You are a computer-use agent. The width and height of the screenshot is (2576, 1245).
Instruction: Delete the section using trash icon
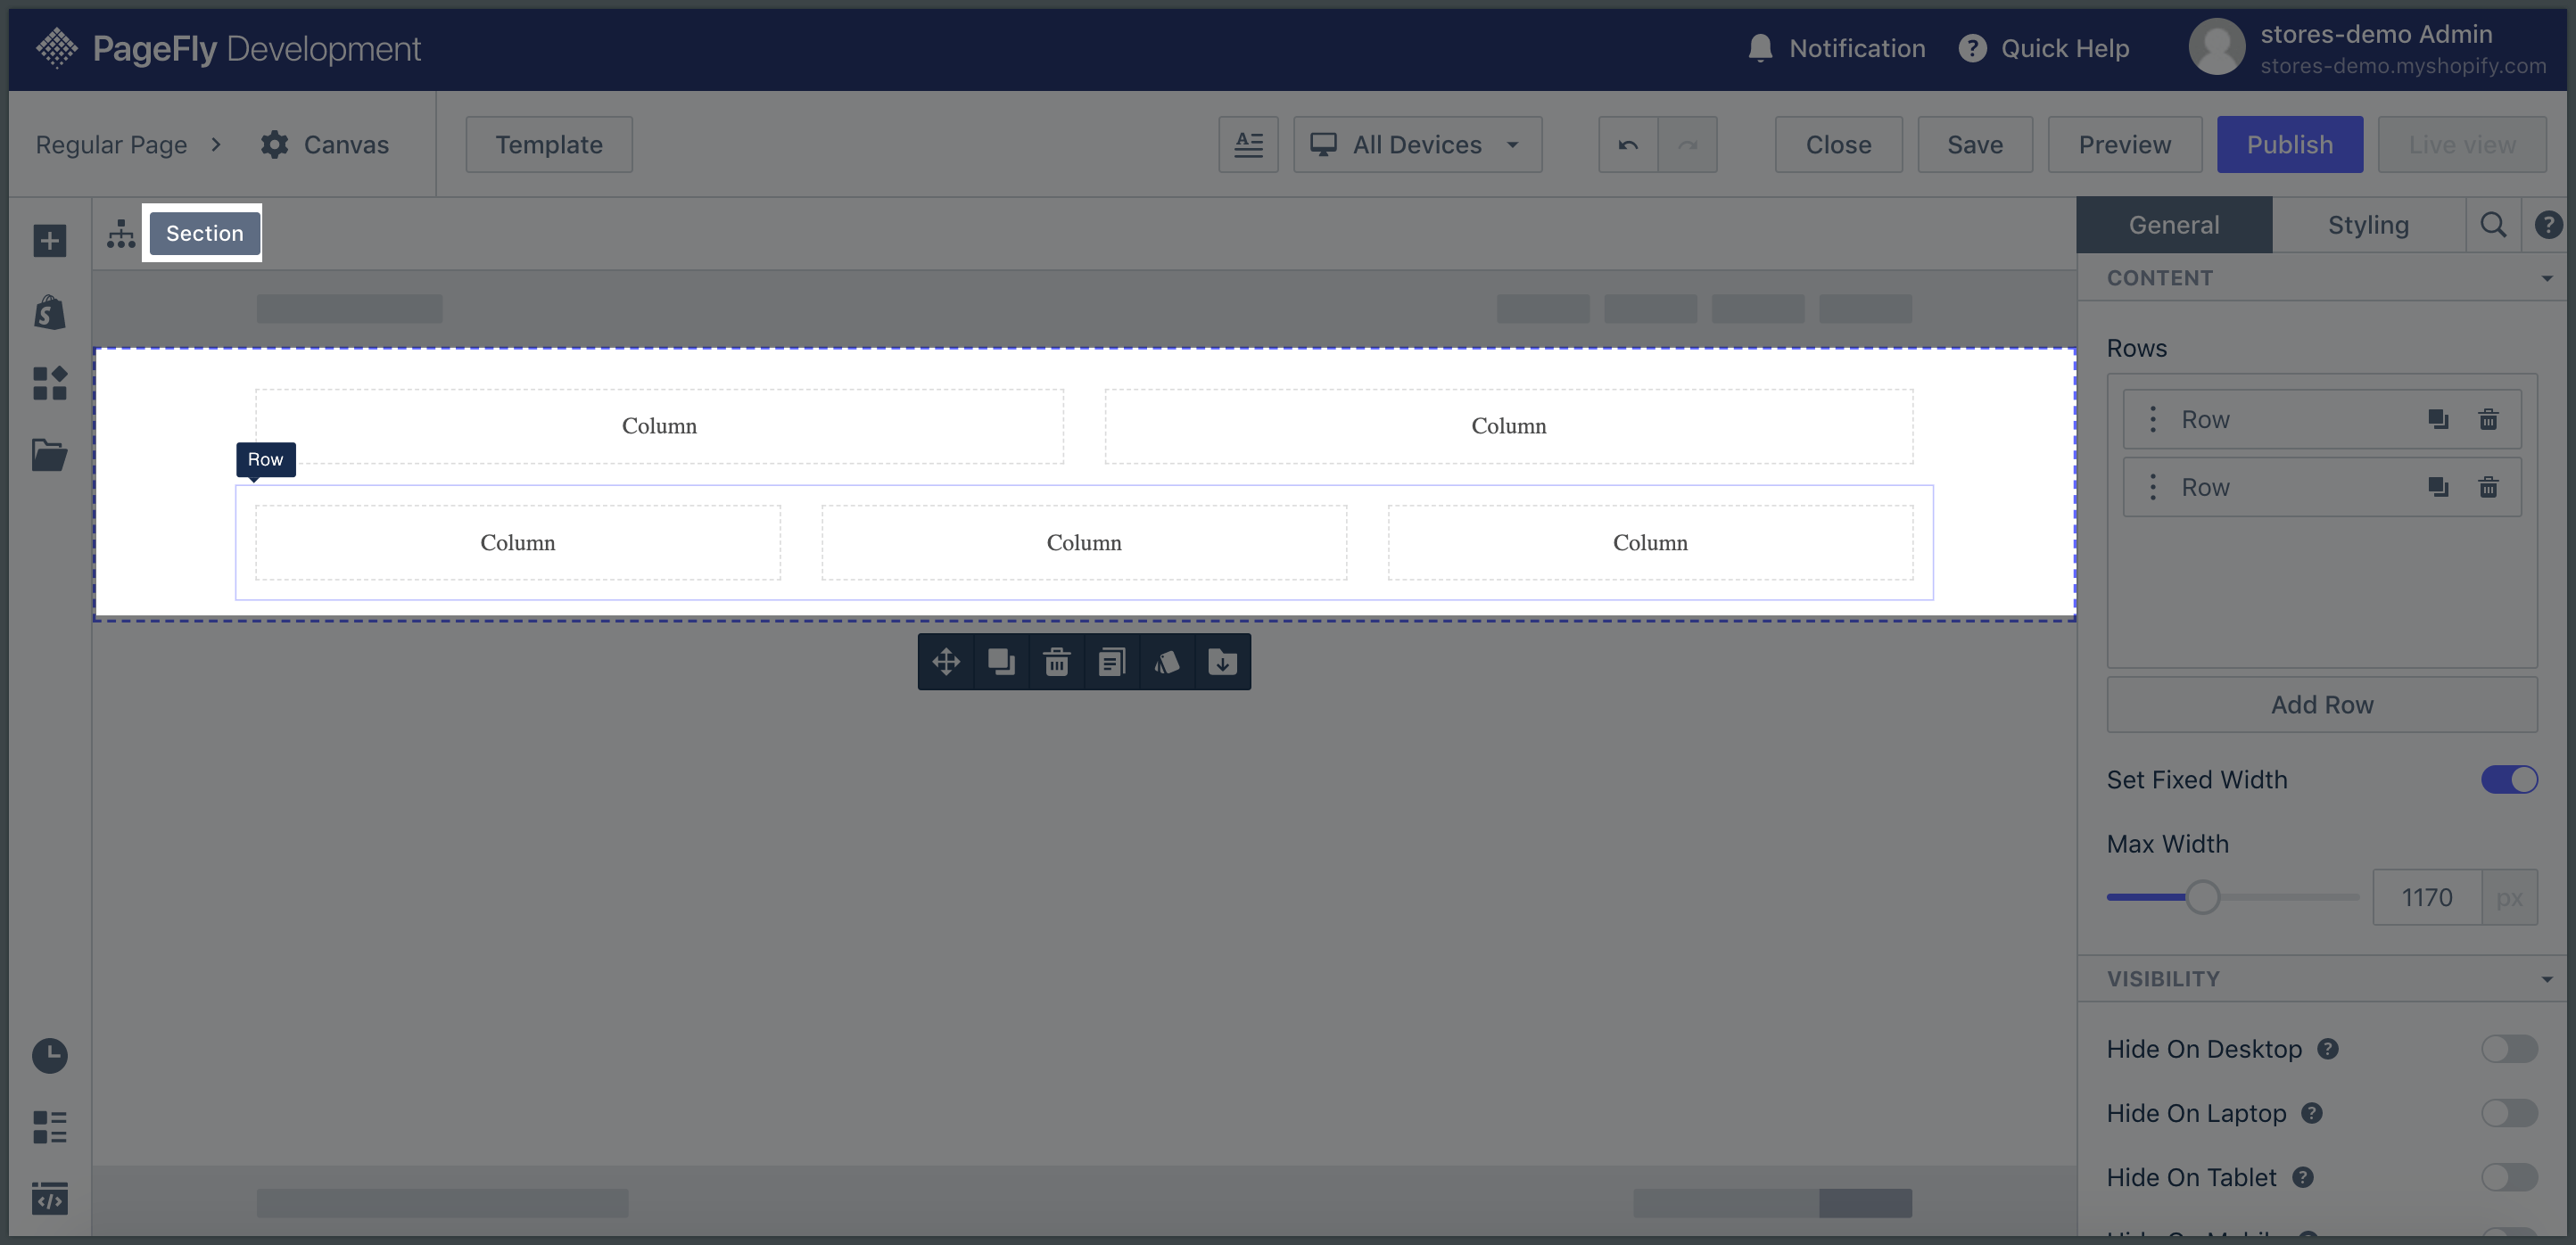(1057, 661)
